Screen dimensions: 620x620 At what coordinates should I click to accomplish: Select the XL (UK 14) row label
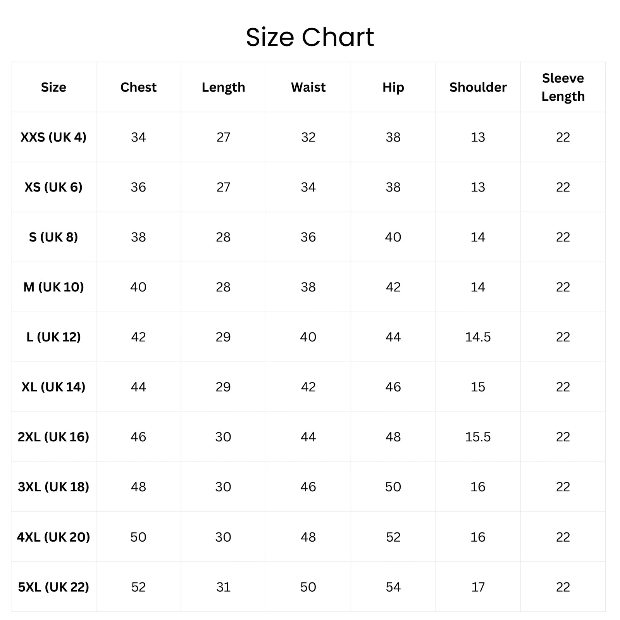(x=53, y=387)
